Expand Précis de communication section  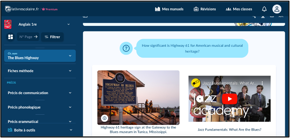click(70, 93)
